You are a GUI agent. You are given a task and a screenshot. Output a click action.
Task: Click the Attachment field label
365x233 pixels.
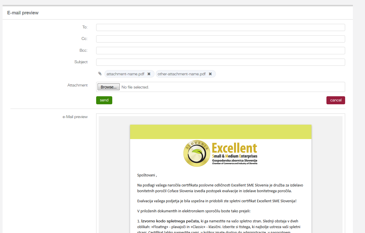click(x=77, y=85)
